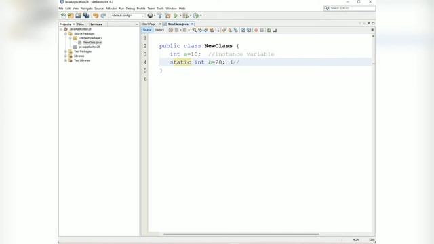This screenshot has height=244, width=434.
Task: Click the JavaApplication28 project node icon
Action: point(66,29)
